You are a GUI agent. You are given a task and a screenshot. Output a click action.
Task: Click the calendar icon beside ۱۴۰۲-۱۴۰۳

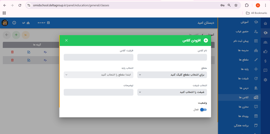pos(48,23)
